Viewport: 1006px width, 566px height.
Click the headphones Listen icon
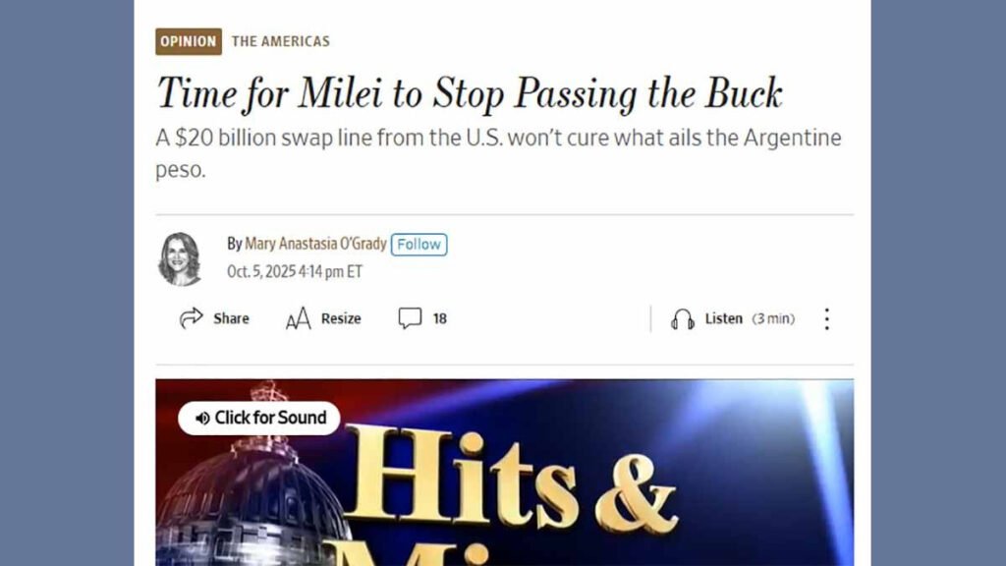point(683,319)
